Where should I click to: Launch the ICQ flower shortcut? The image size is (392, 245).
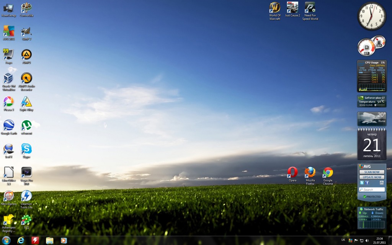26,222
